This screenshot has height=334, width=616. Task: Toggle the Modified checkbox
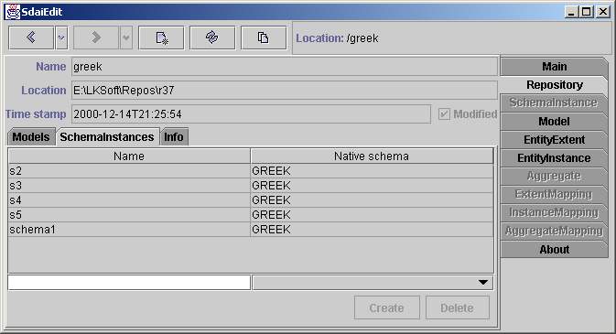pos(444,114)
